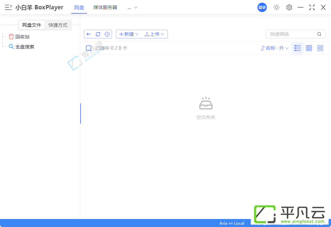Switch to list view
Viewport: 331px width, 227px height.
pyautogui.click(x=298, y=48)
